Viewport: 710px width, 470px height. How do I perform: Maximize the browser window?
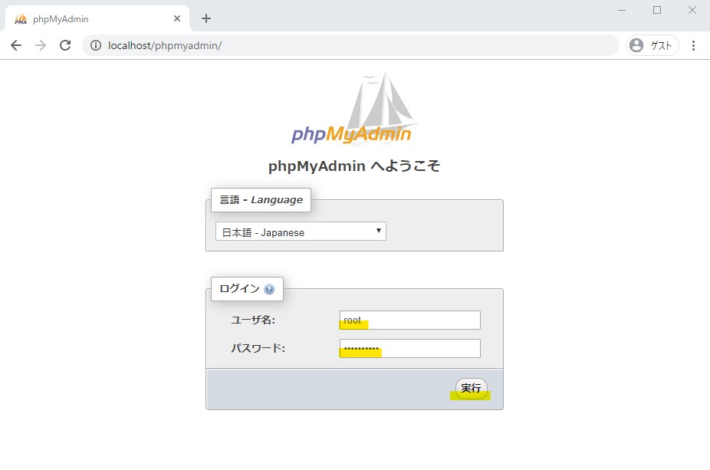(657, 10)
